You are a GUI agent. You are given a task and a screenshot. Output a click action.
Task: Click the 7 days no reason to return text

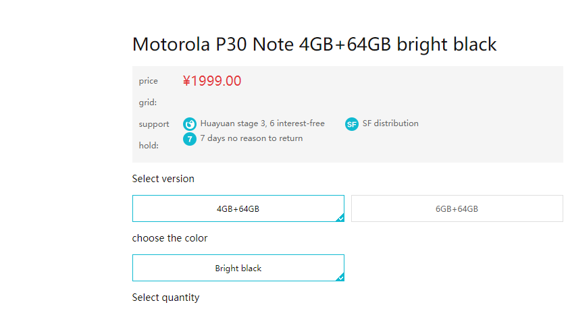(251, 138)
